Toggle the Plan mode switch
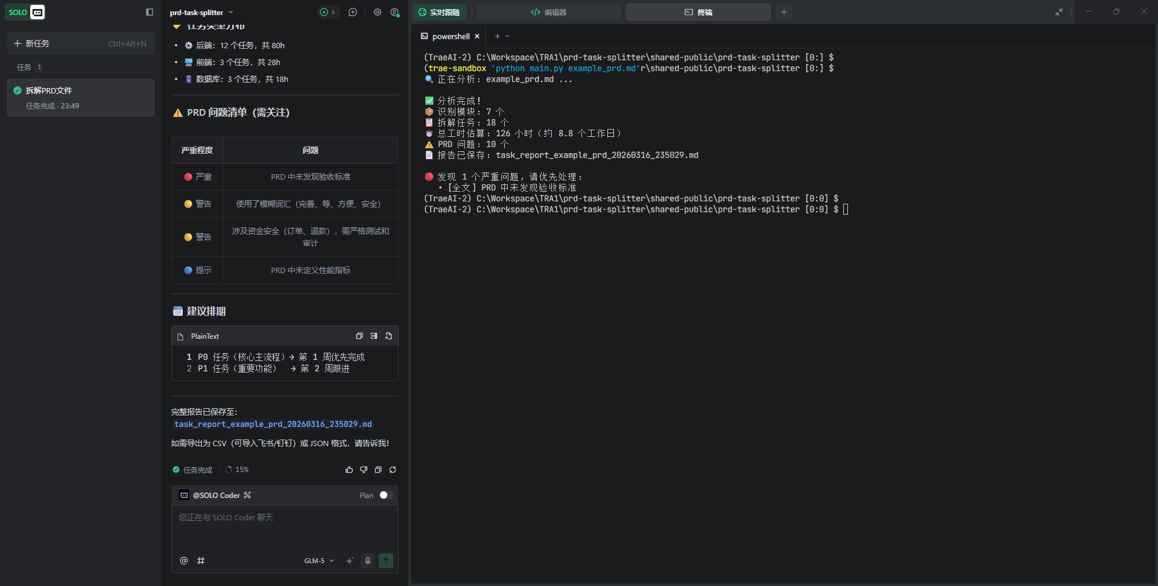1158x586 pixels. pyautogui.click(x=386, y=495)
